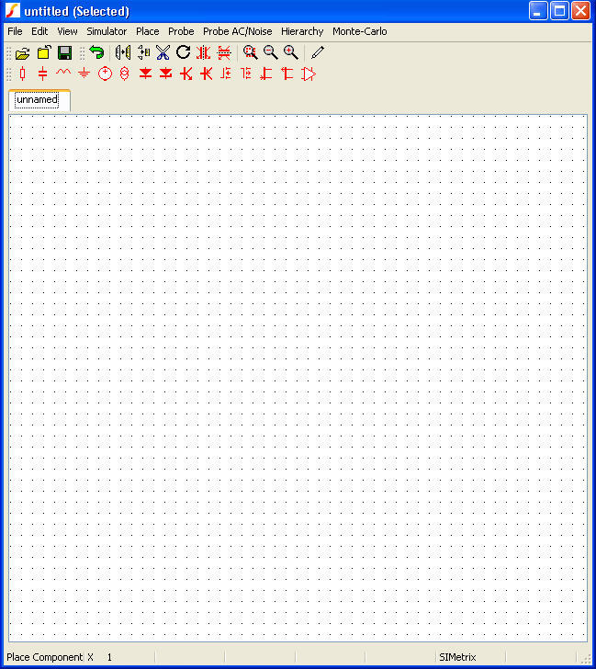Open the Edit menu
The height and width of the screenshot is (669, 596).
tap(39, 31)
